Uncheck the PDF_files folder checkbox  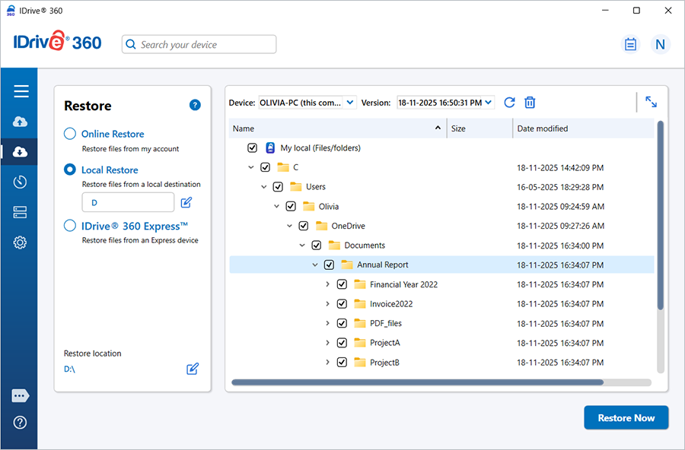point(342,323)
